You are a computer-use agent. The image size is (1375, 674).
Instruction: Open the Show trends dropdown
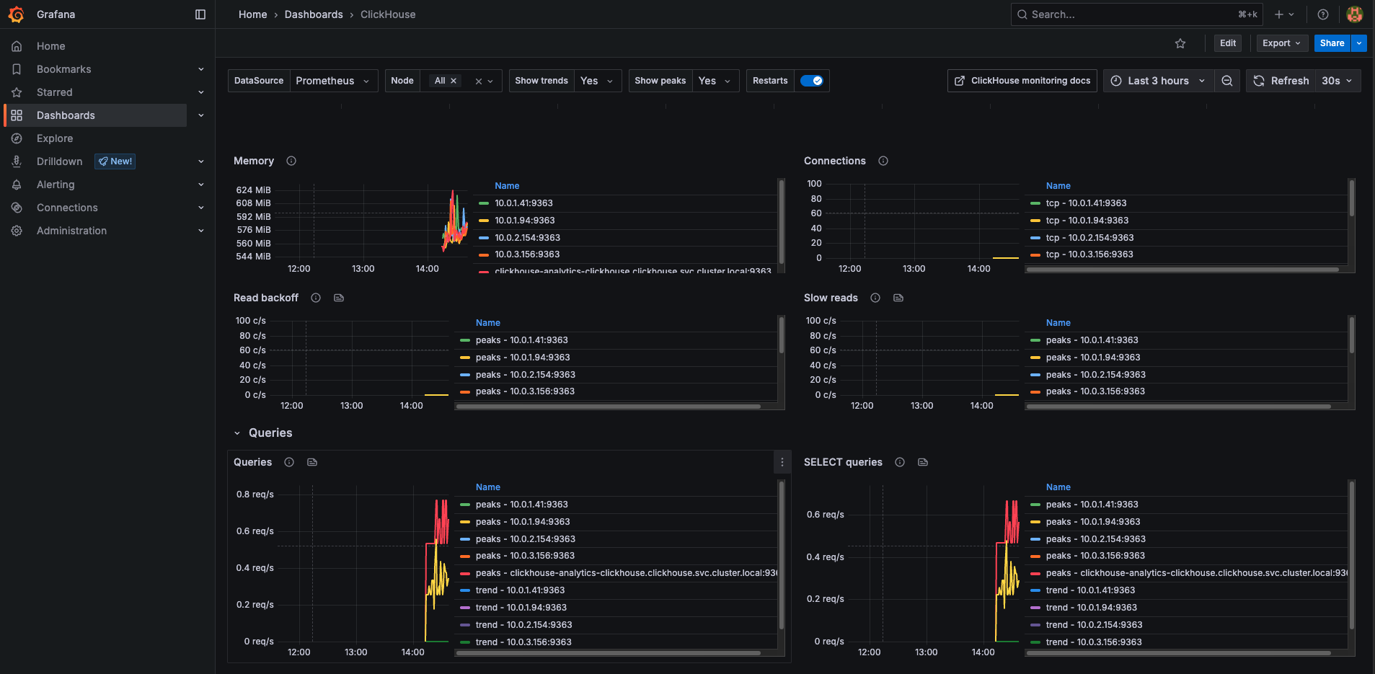598,81
